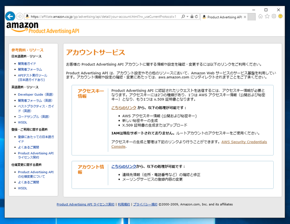Open コードサンプル（英語） link

[x=34, y=117]
